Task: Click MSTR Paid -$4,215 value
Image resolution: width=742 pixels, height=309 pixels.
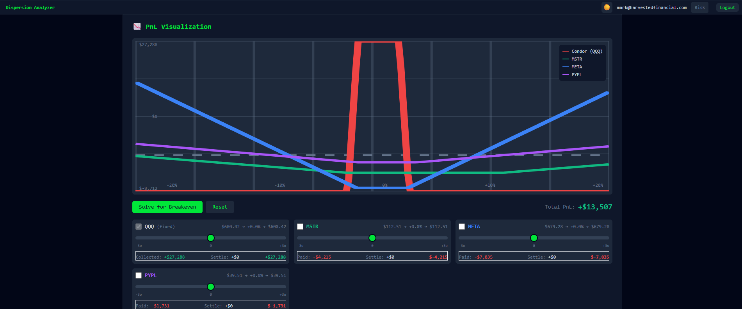Action: pos(322,257)
